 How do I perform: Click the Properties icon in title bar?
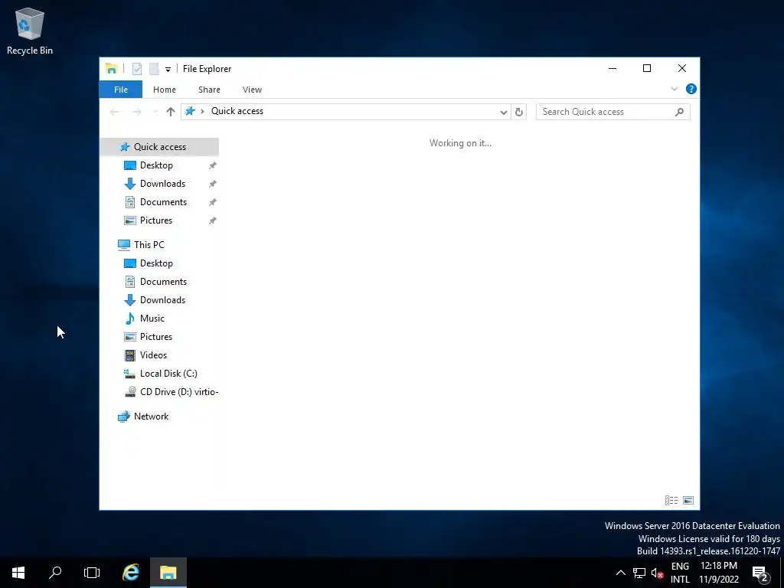coord(137,69)
